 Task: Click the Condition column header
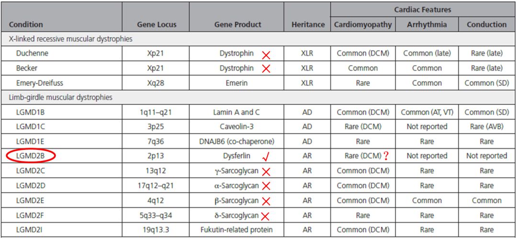[x=26, y=24]
